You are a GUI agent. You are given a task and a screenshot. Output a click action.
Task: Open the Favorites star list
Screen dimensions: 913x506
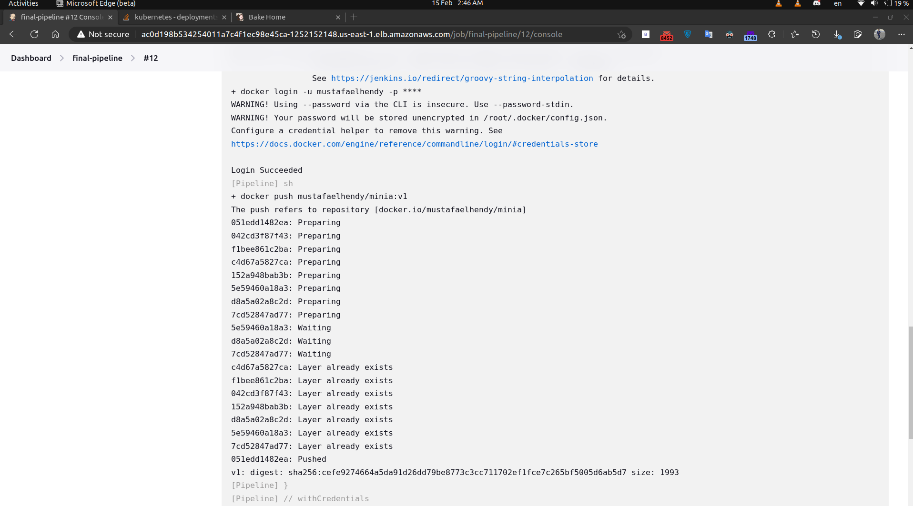(x=794, y=34)
